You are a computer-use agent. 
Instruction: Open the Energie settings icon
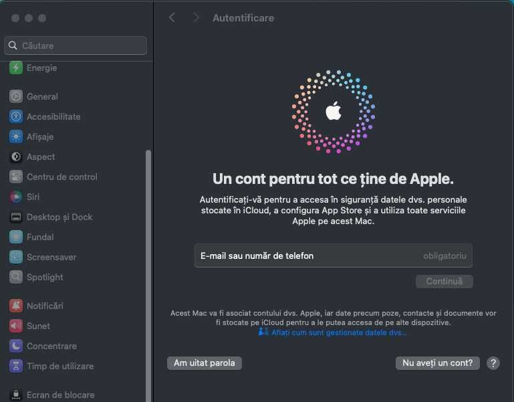[16, 68]
